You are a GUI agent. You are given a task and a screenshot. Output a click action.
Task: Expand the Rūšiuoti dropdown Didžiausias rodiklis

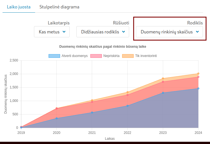103,32
